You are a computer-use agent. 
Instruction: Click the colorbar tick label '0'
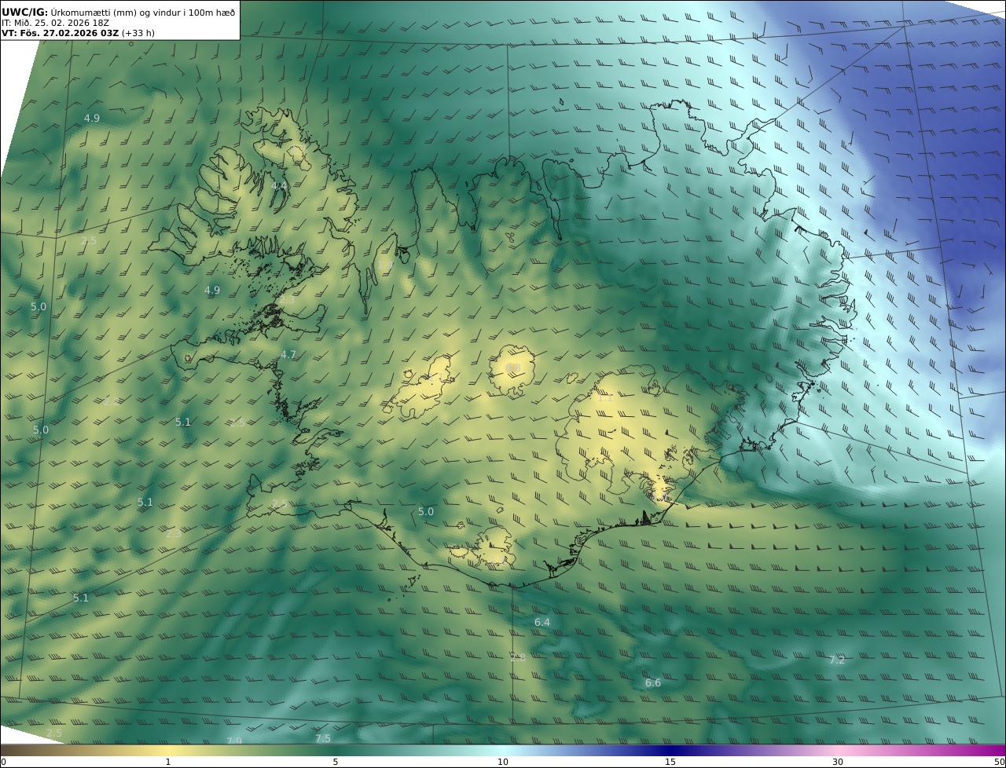click(x=3, y=762)
